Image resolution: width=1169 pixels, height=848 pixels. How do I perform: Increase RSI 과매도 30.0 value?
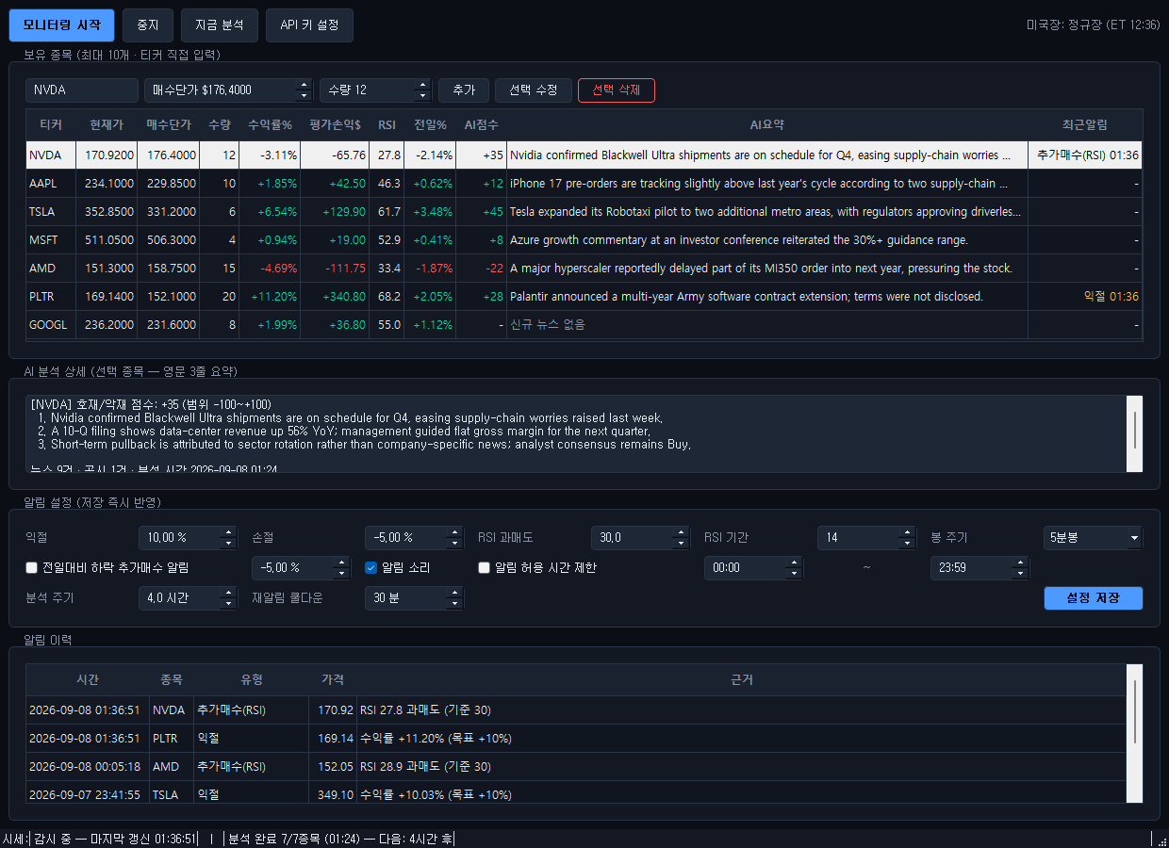[x=681, y=532]
